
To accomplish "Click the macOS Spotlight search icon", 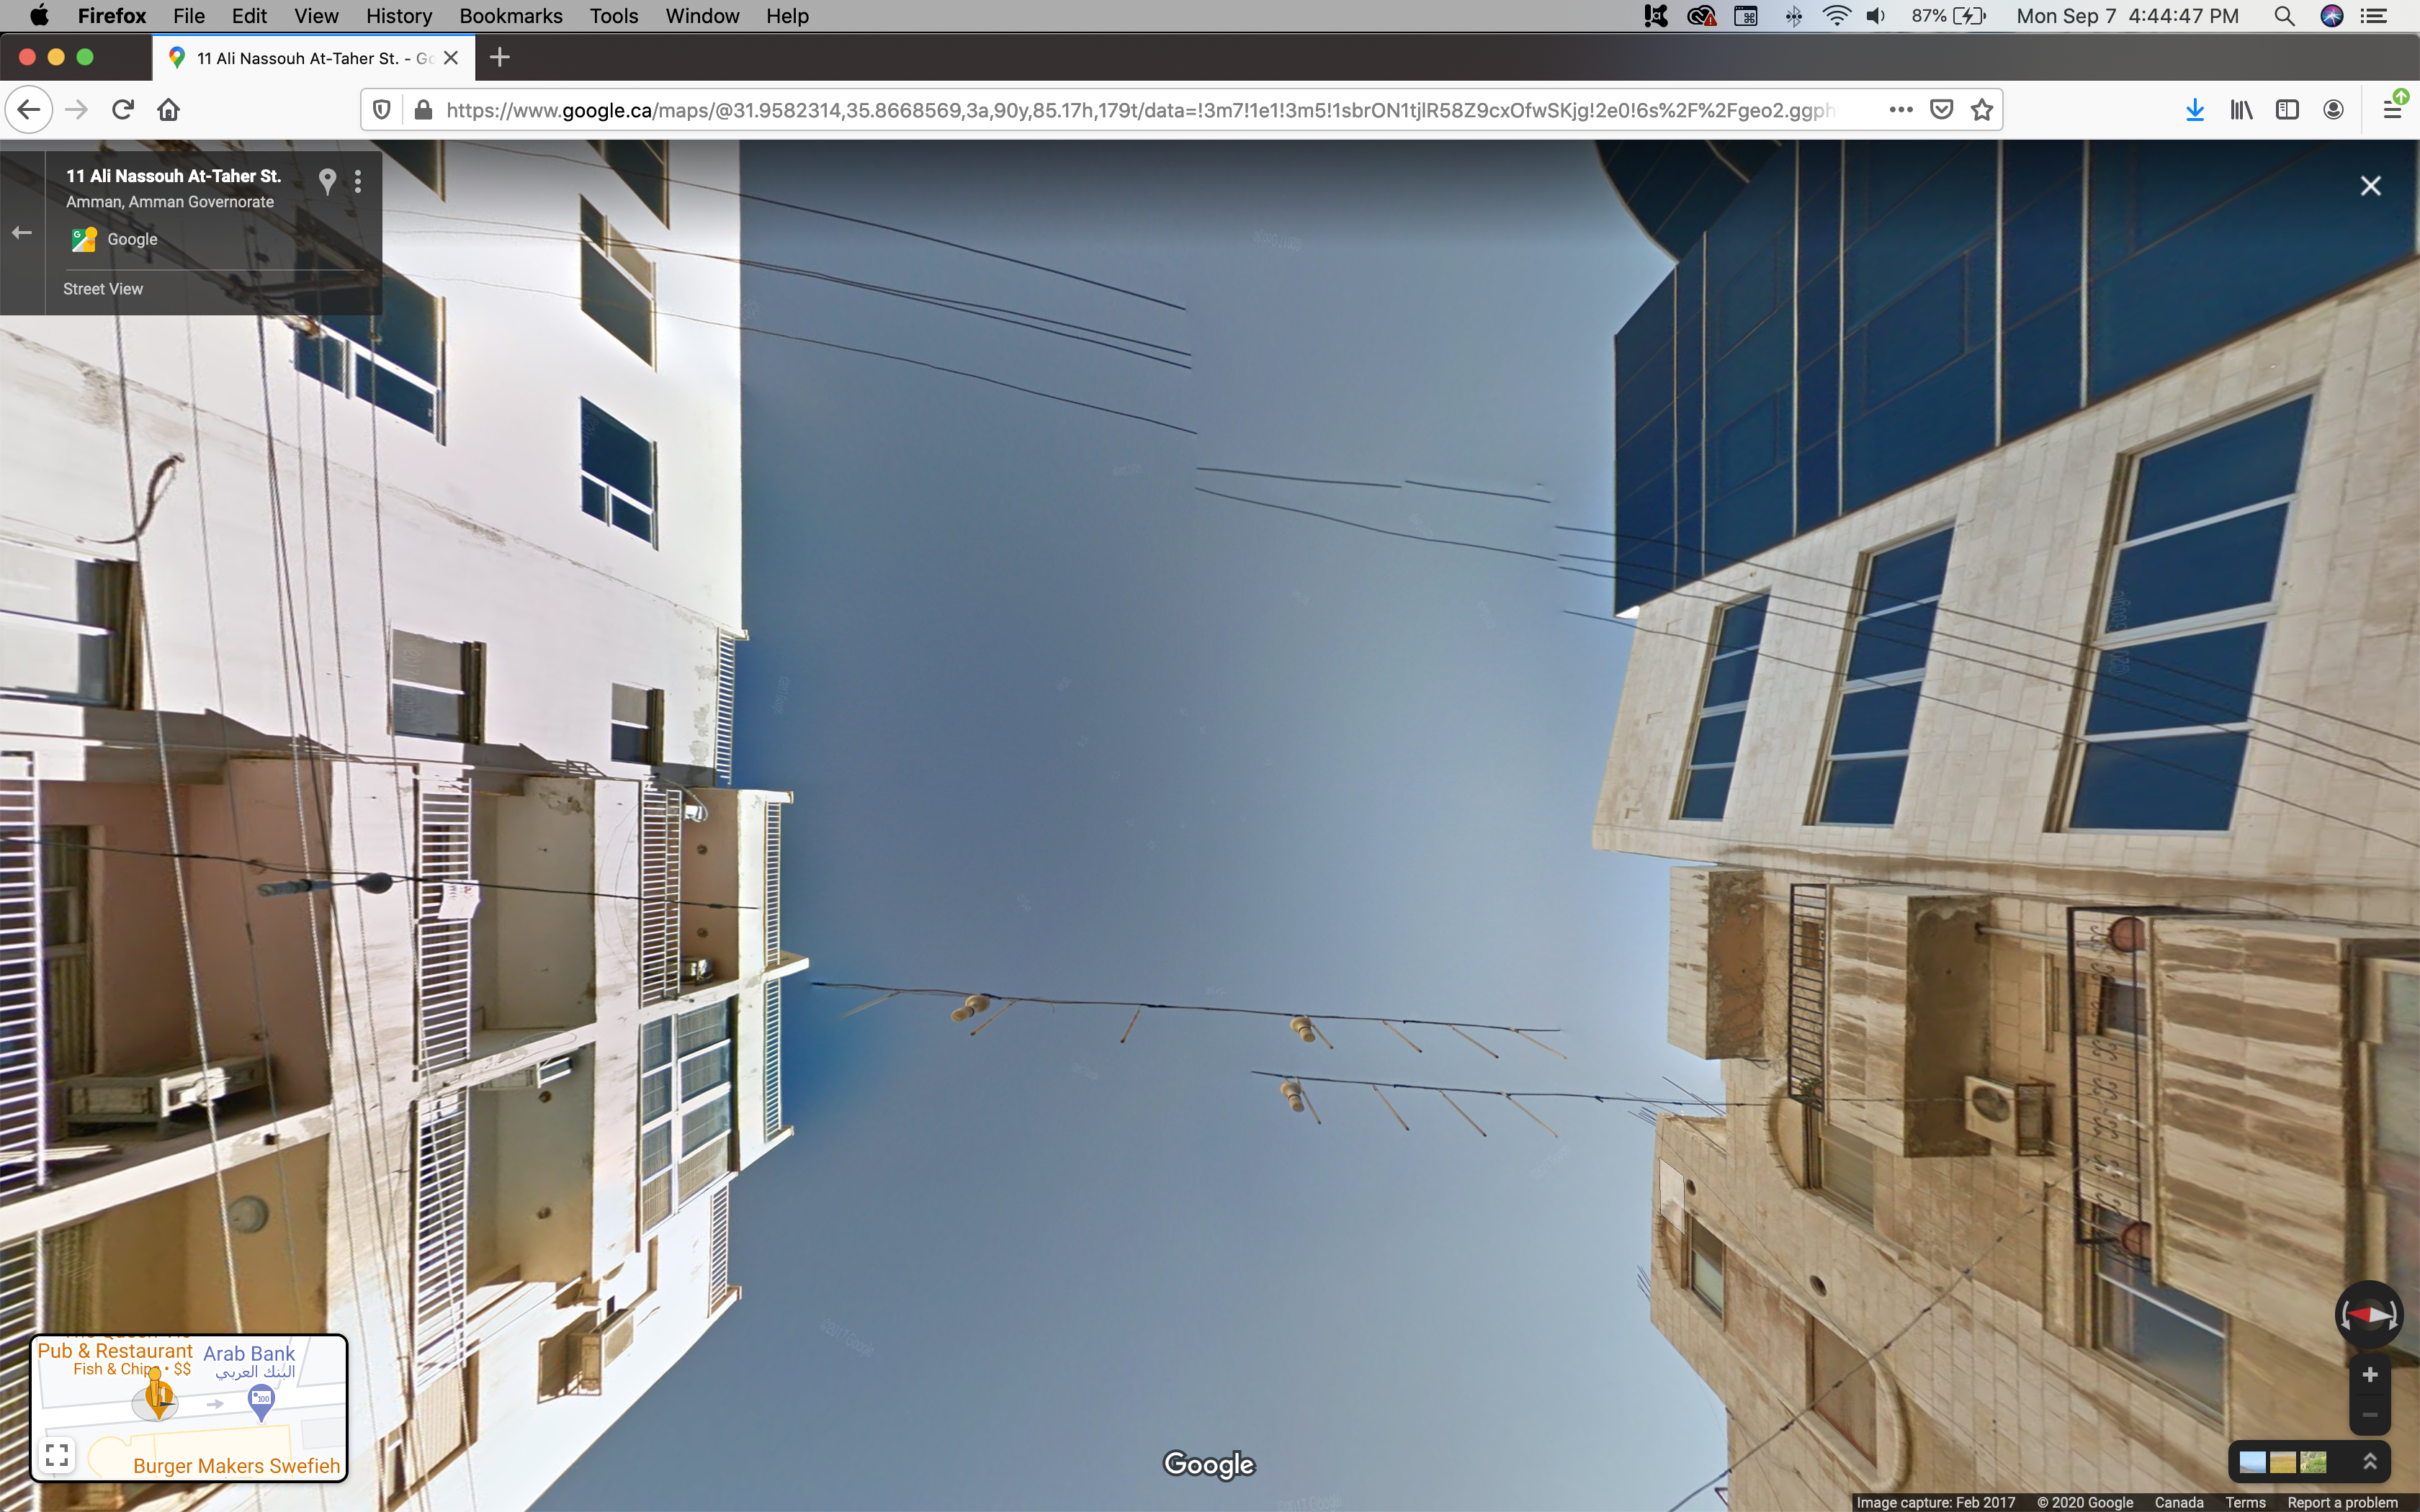I will (2284, 16).
